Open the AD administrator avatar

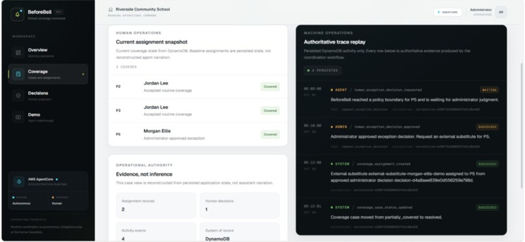501,12
